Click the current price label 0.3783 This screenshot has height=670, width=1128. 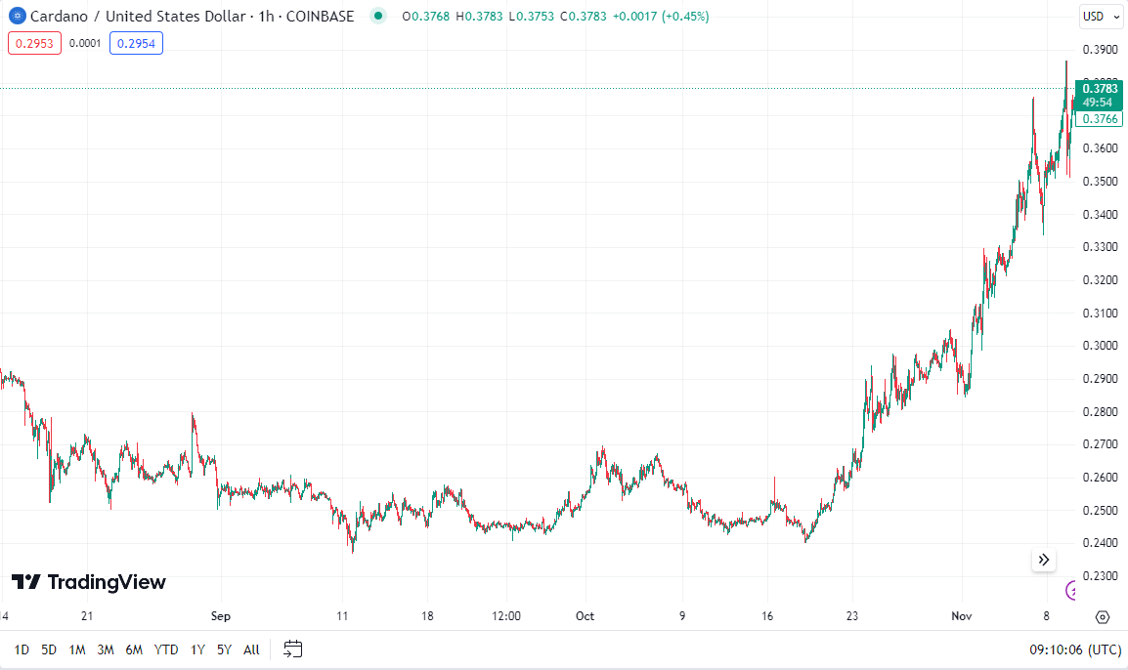coord(1100,89)
